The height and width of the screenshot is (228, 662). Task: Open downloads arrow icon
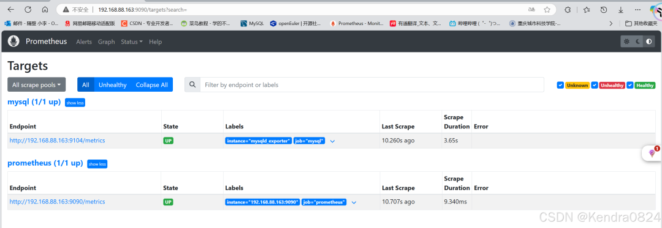[x=620, y=9]
